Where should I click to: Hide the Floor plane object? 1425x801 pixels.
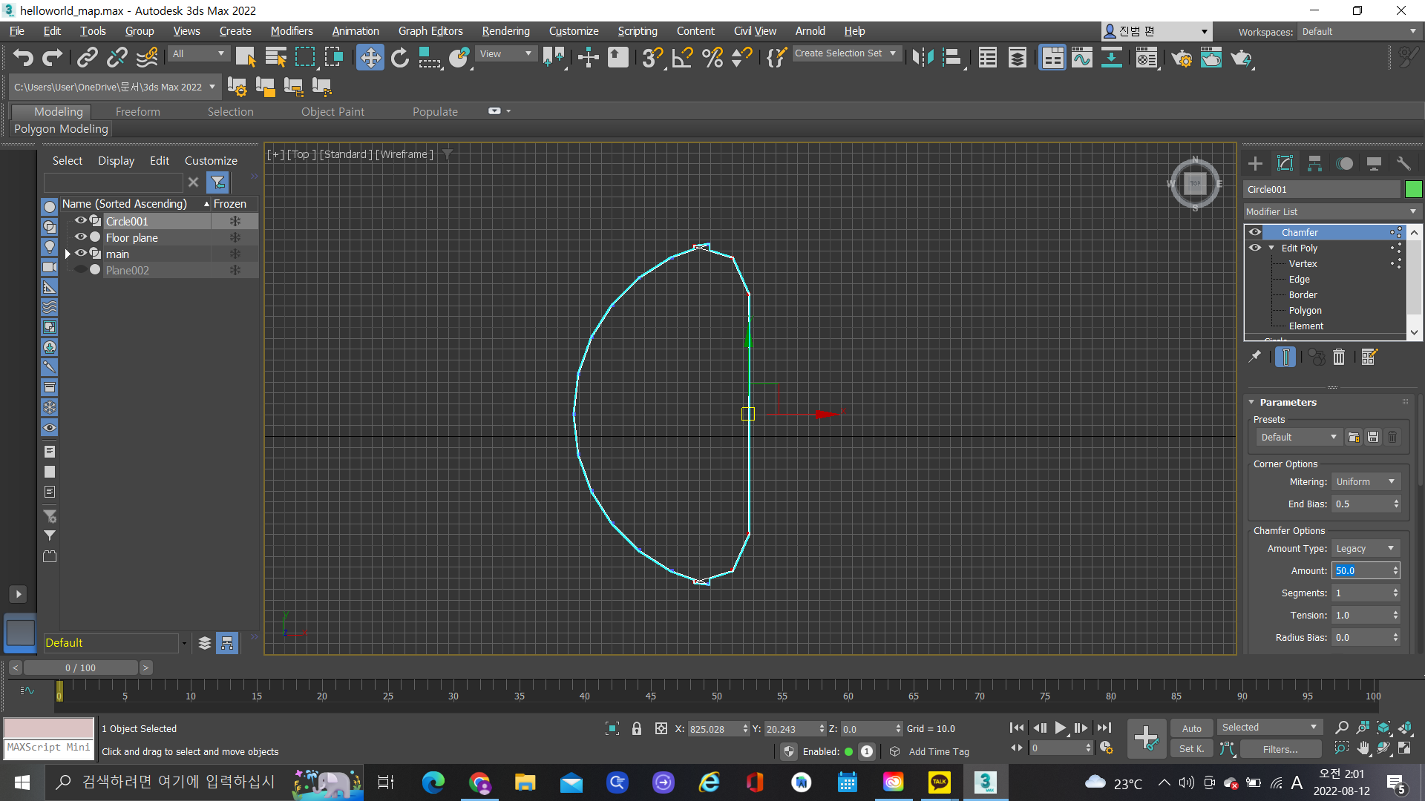(x=81, y=237)
